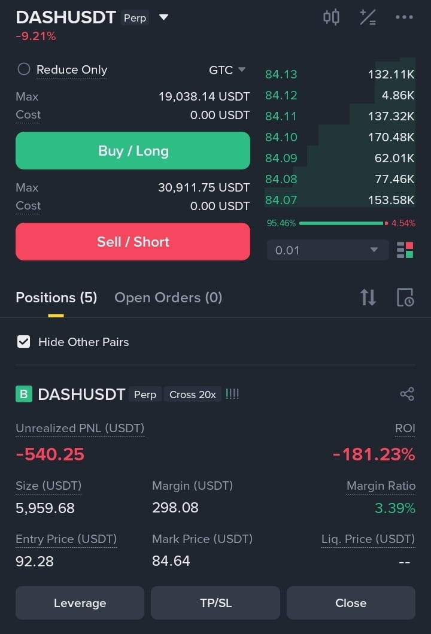Tap the Buy / Long button
Screen dimensions: 431x634
point(133,150)
